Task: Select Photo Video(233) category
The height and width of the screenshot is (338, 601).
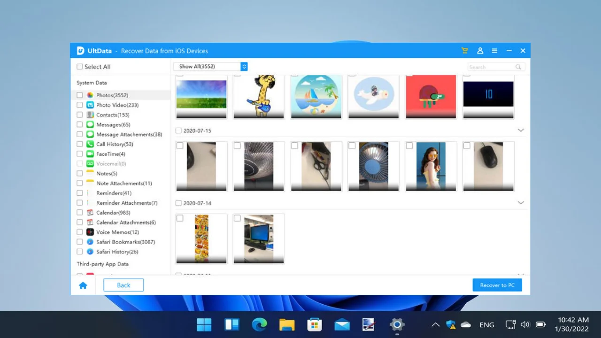Action: pos(117,105)
